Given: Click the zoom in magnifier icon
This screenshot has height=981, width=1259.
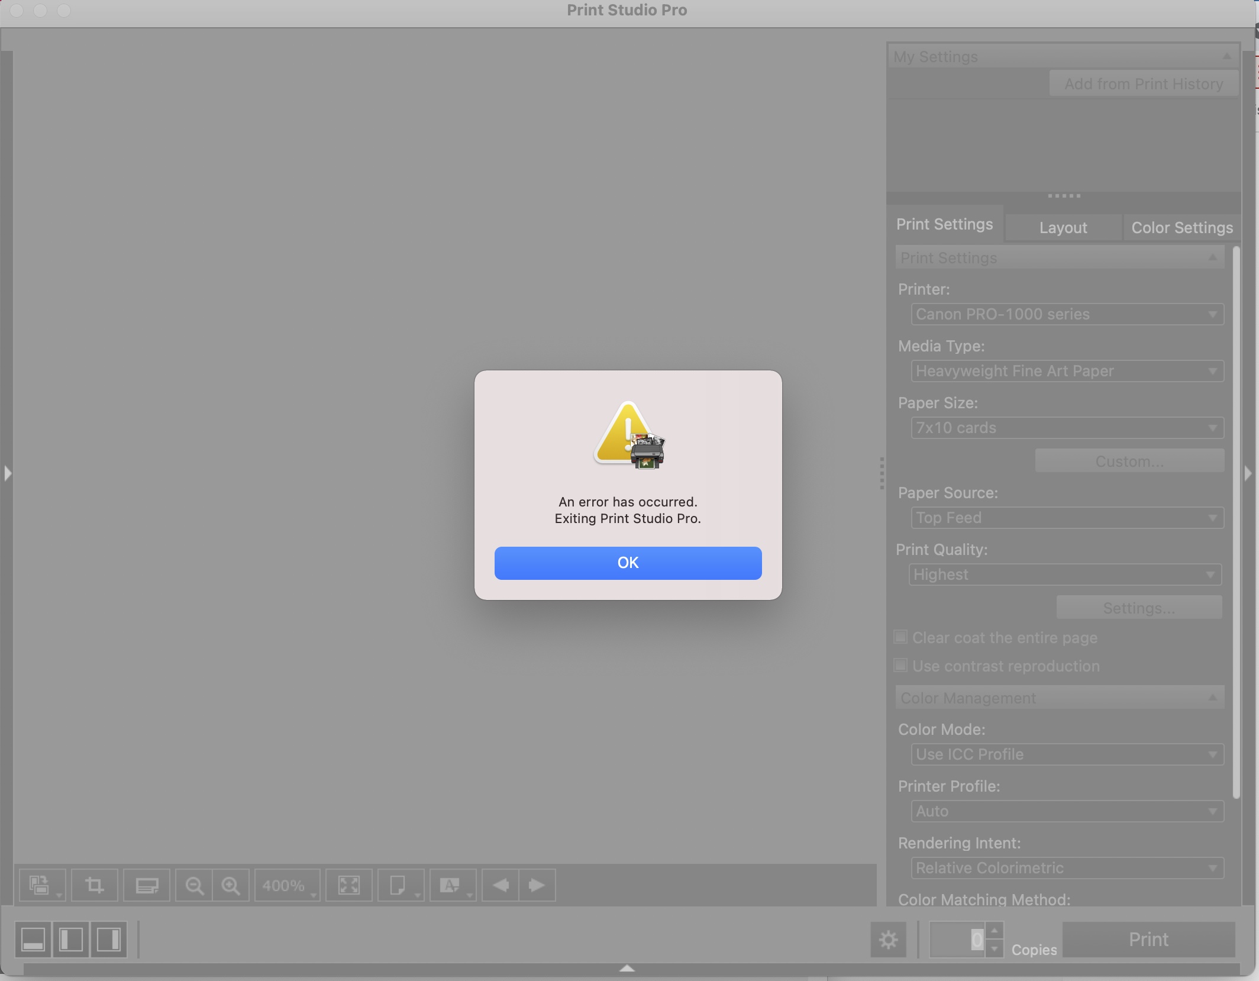Looking at the screenshot, I should (231, 885).
